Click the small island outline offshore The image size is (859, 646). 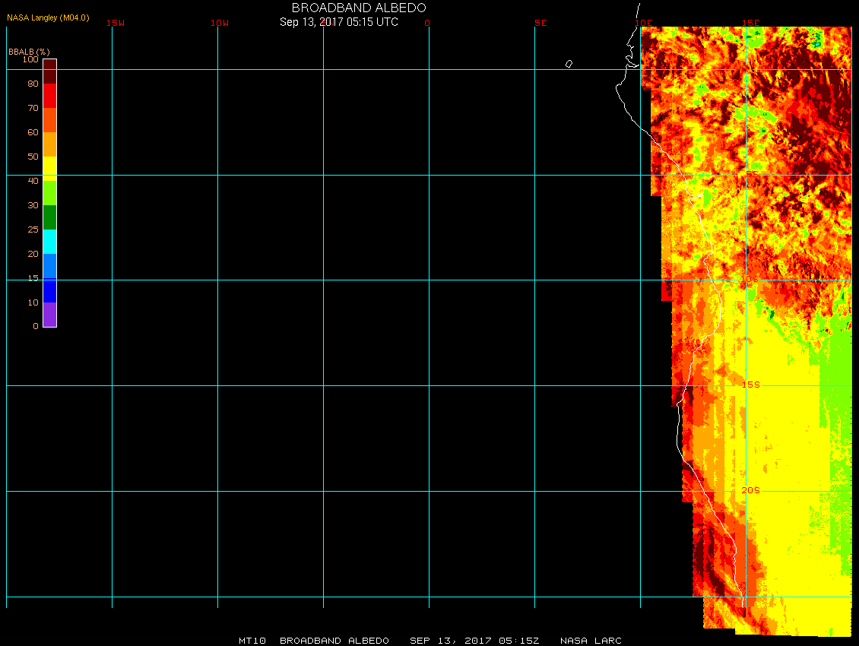pyautogui.click(x=569, y=64)
